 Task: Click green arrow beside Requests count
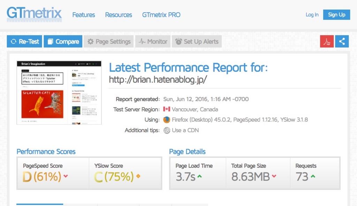[x=313, y=176]
